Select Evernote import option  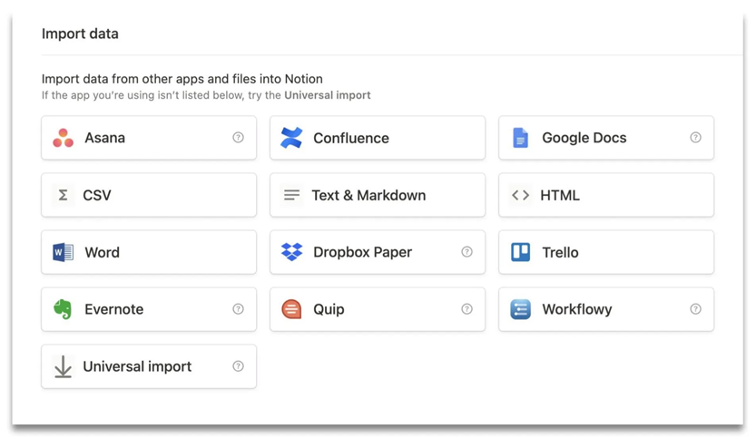(149, 309)
